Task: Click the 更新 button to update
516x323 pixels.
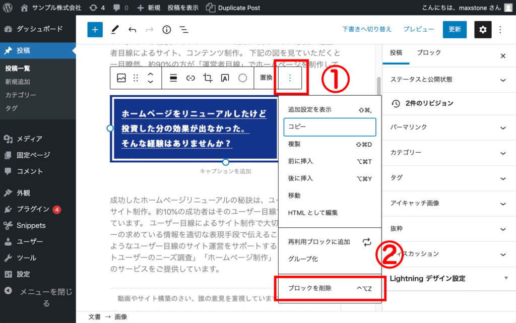Action: point(455,29)
